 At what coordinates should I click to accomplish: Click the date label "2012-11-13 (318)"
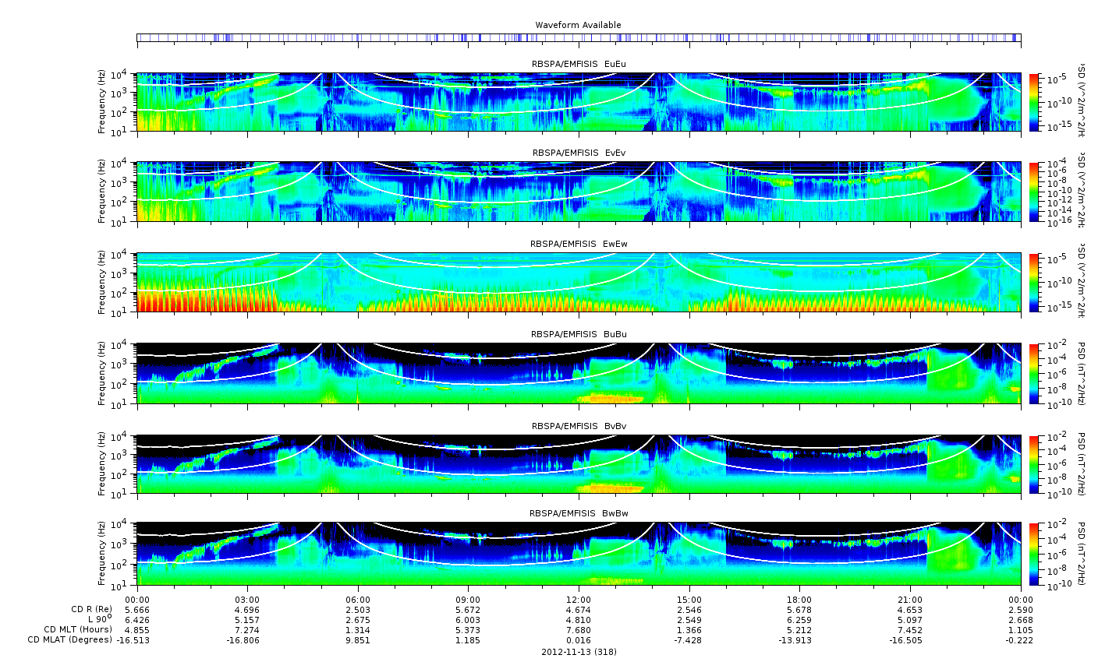[x=579, y=651]
